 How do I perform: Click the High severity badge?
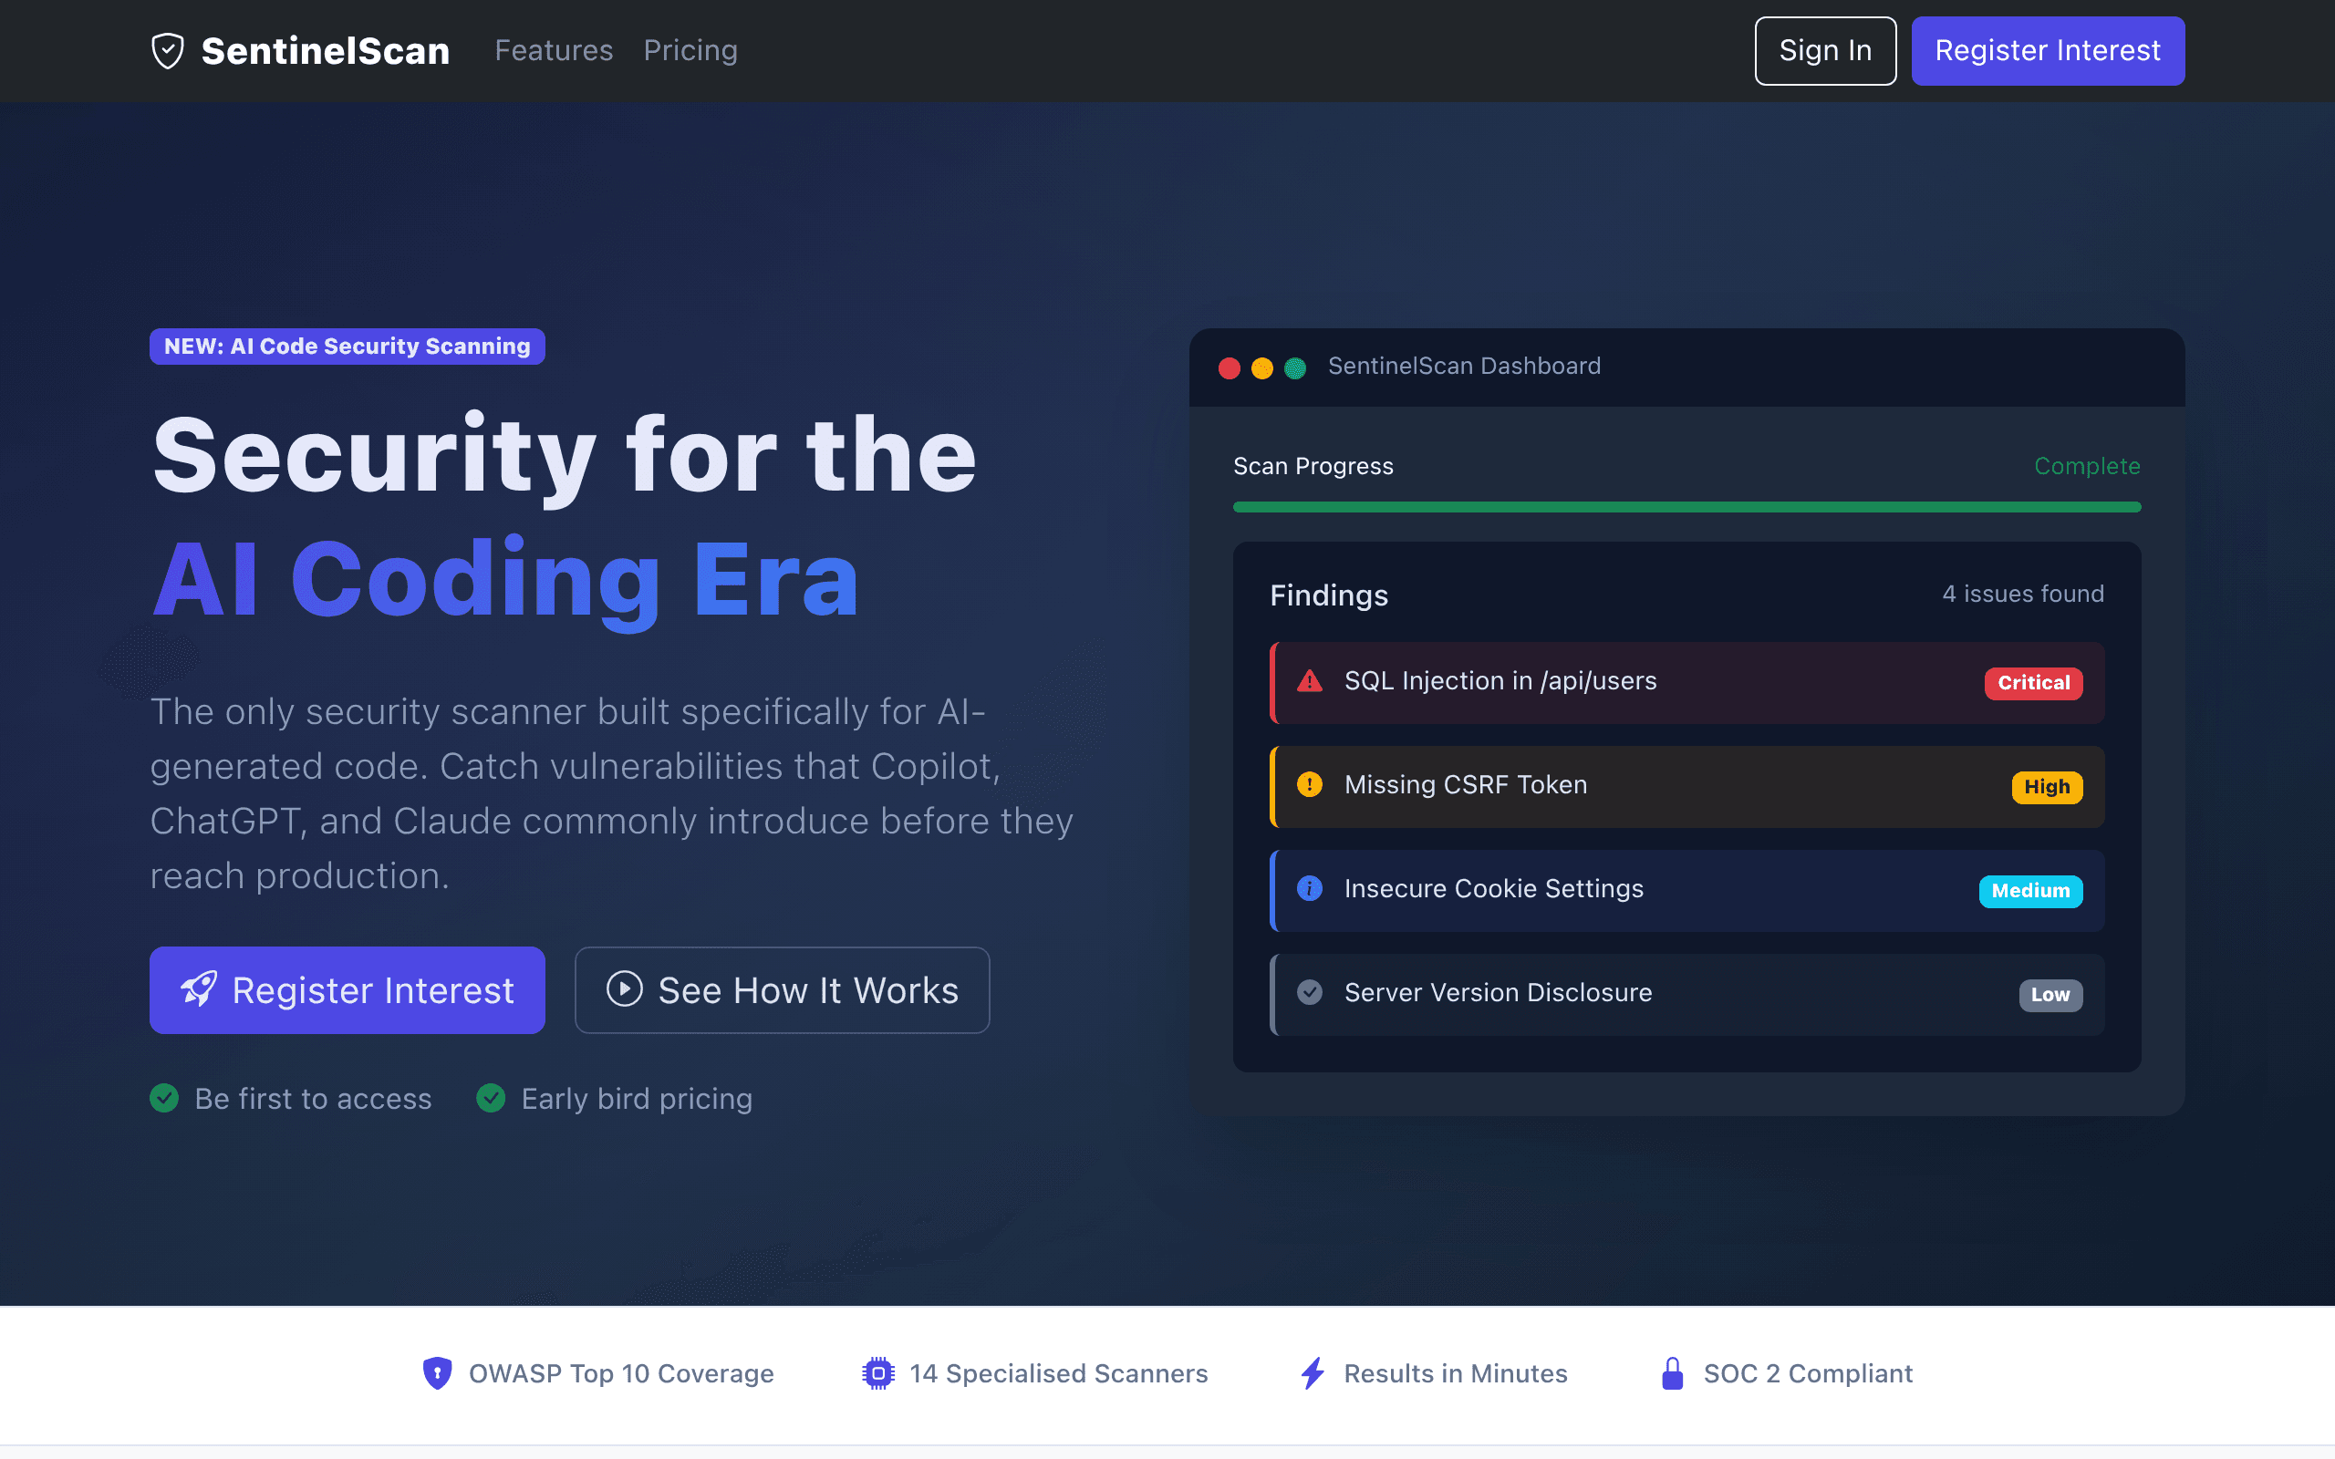(x=2047, y=787)
